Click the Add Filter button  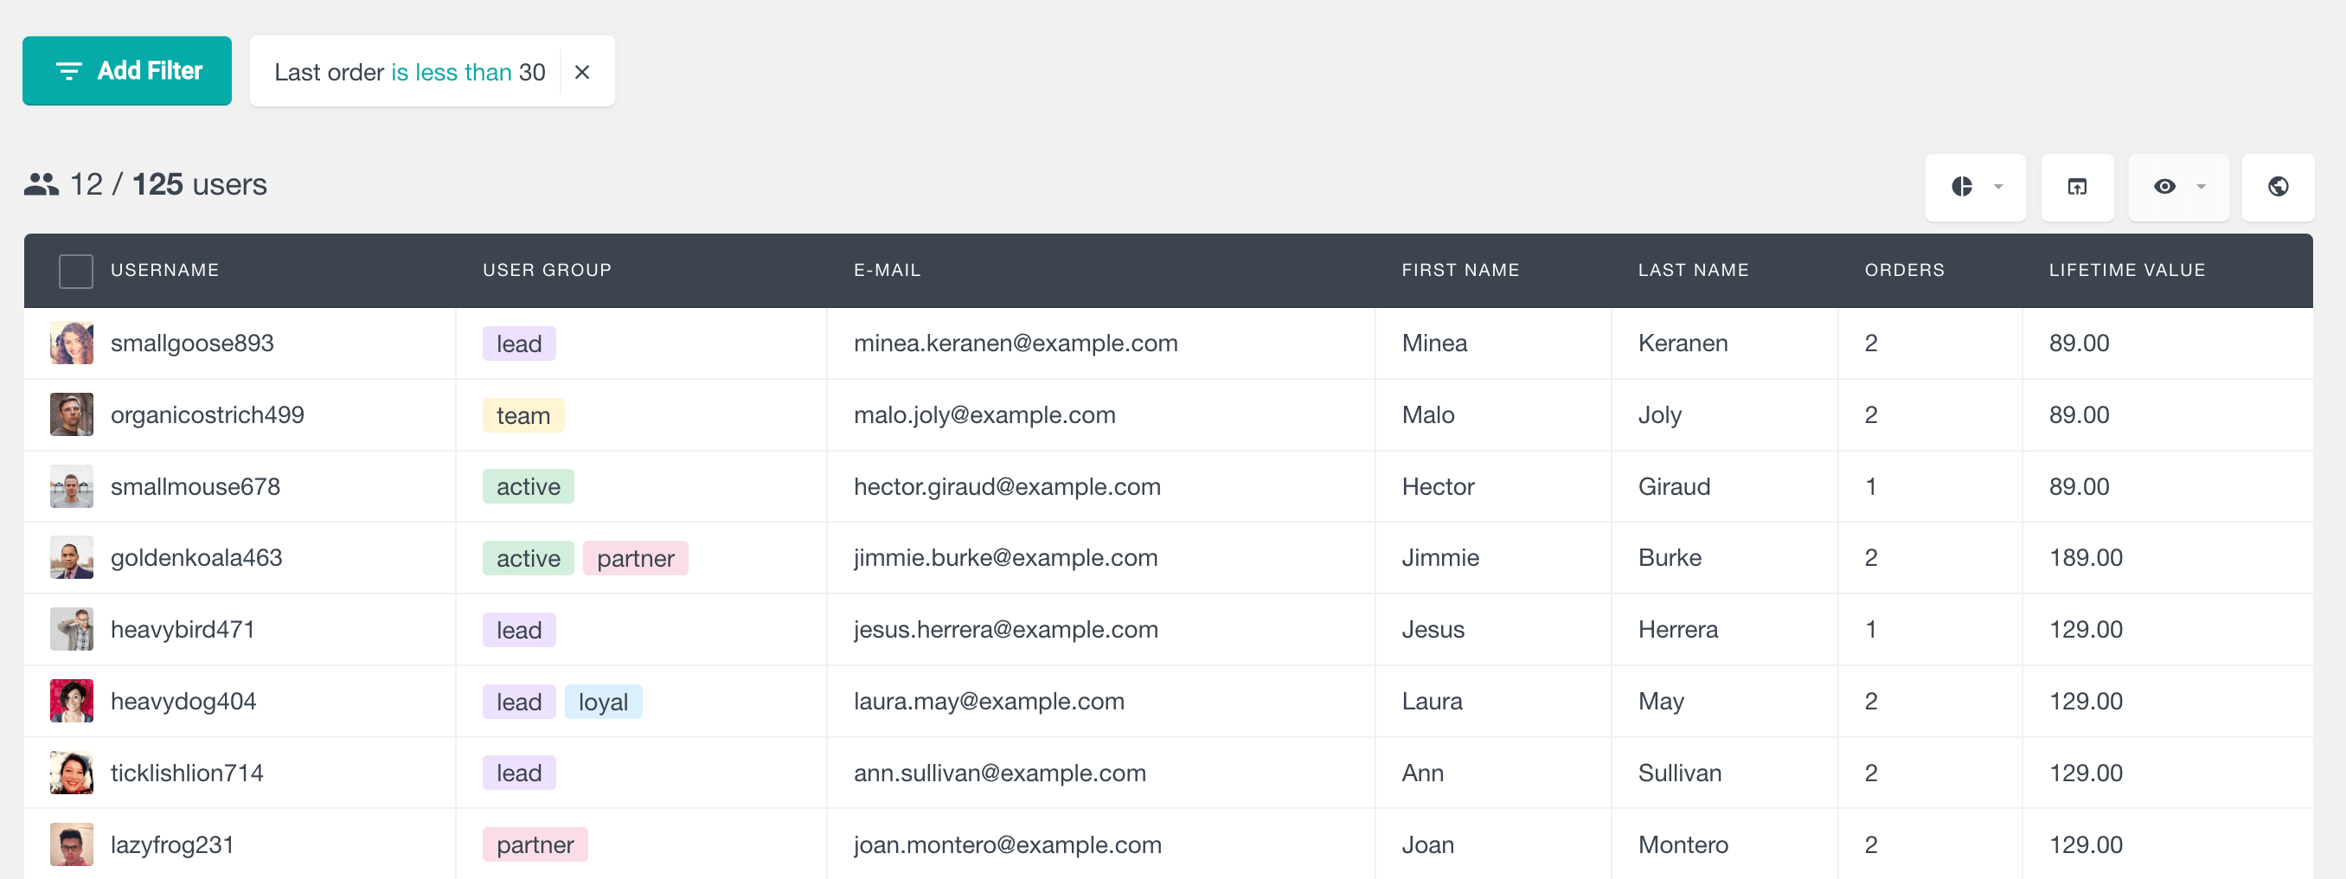coord(126,71)
